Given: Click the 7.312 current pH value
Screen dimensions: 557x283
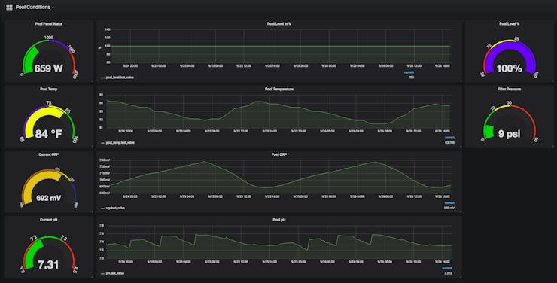Looking at the screenshot, I should tap(448, 273).
